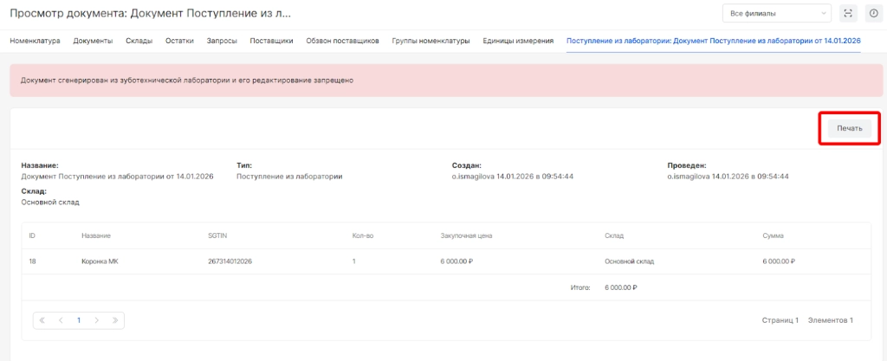Go to the first page of pagination
887x361 pixels.
(42, 319)
